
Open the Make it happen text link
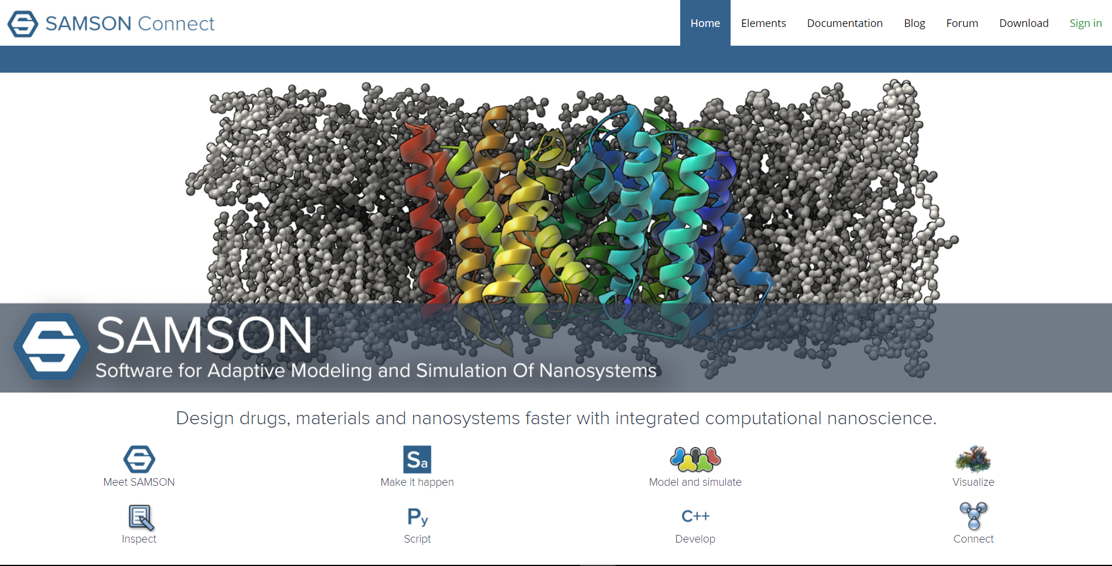[417, 482]
